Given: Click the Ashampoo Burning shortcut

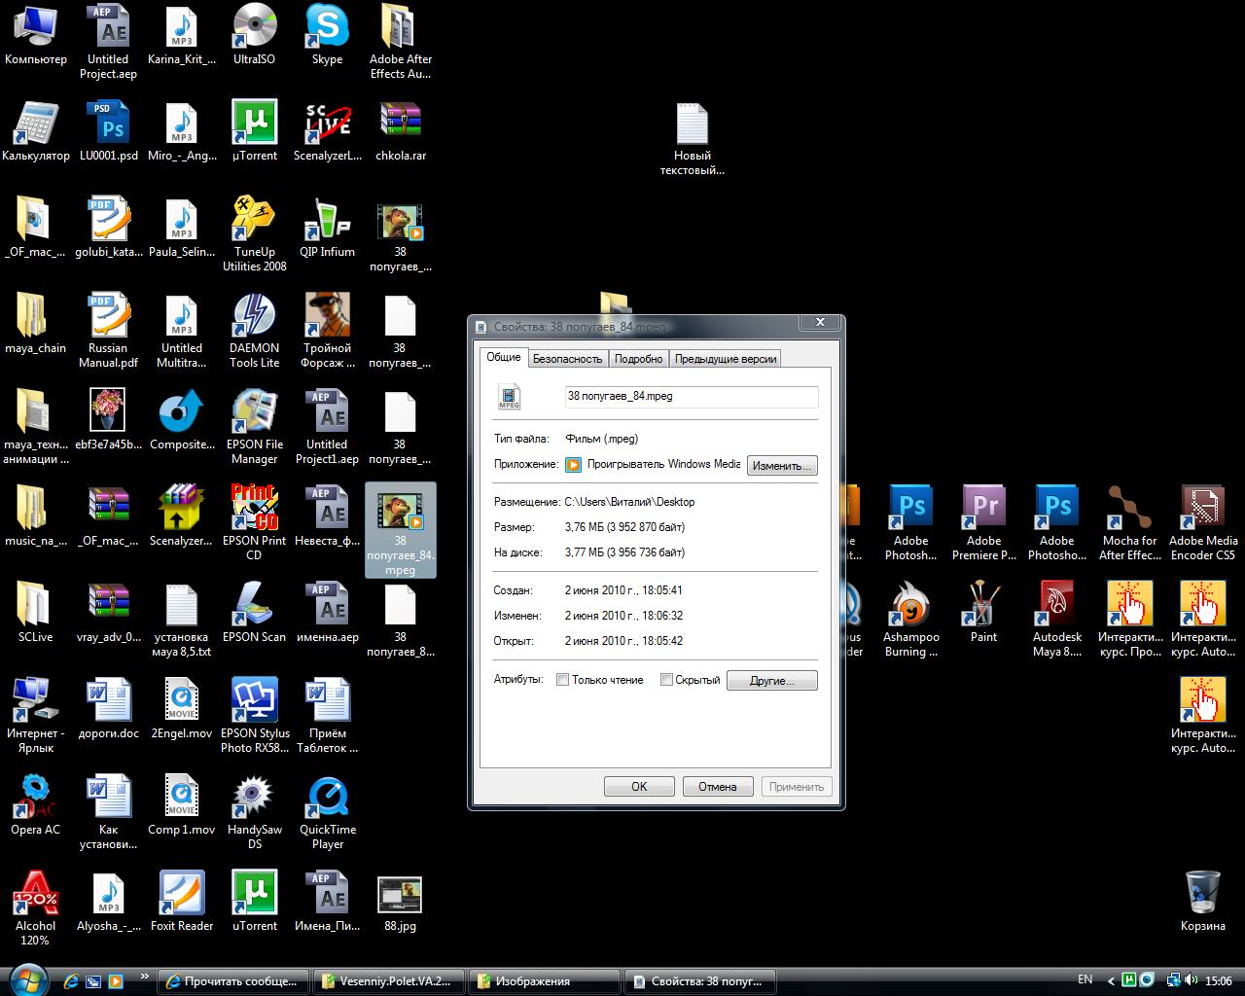Looking at the screenshot, I should [910, 619].
